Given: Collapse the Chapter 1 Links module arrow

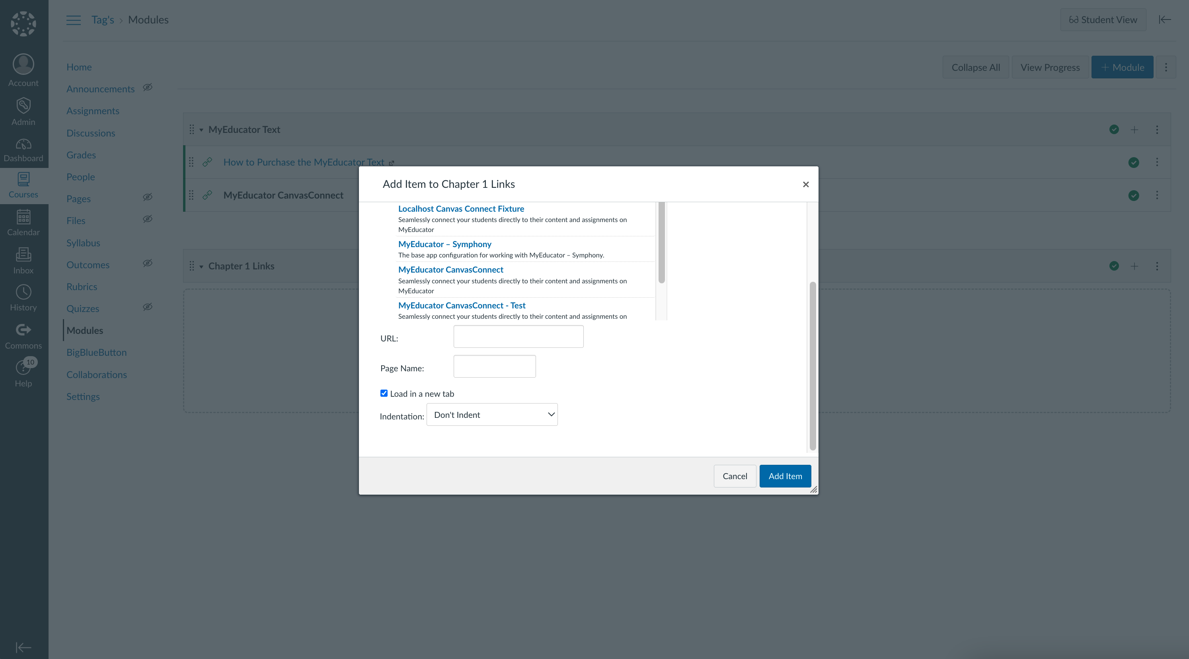Looking at the screenshot, I should pos(201,267).
